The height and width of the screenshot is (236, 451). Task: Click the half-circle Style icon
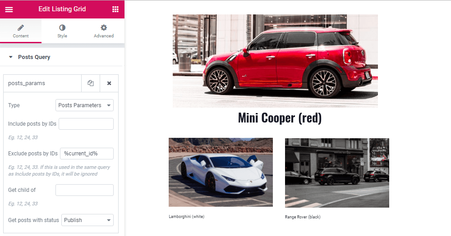click(62, 27)
